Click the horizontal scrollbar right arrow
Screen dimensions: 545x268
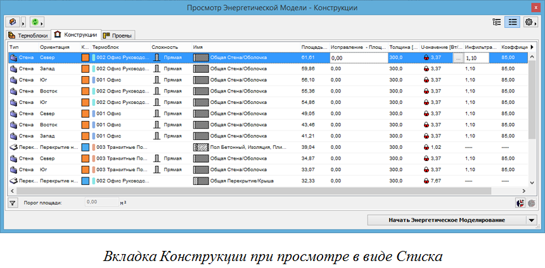[523, 191]
